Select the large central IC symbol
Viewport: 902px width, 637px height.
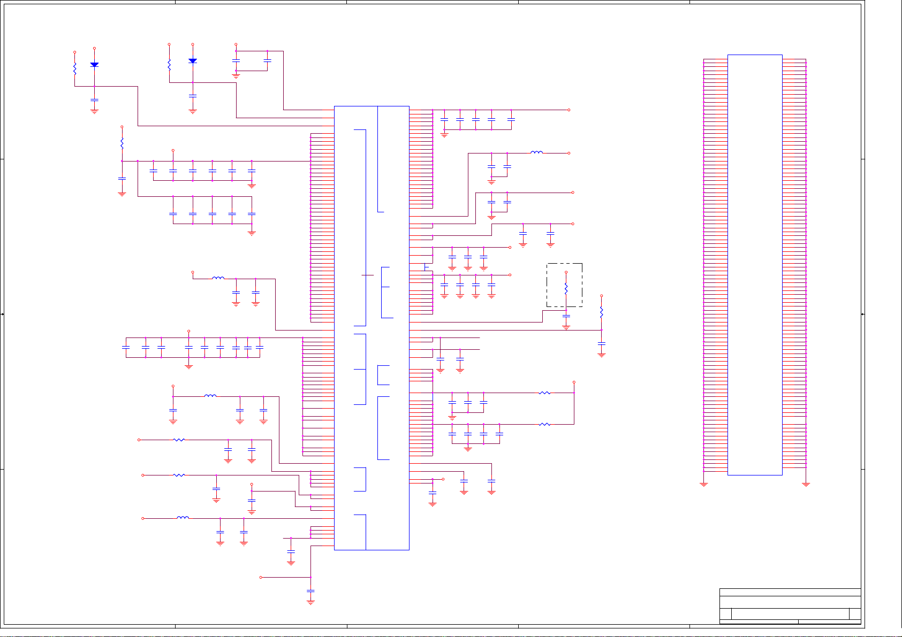(372, 328)
